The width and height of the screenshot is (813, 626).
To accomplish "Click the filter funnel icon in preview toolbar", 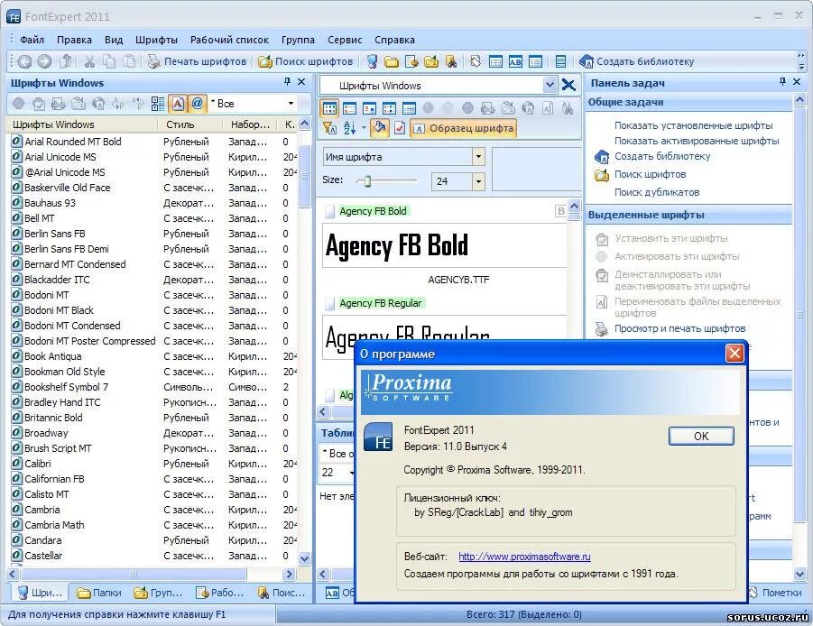I will 329,128.
